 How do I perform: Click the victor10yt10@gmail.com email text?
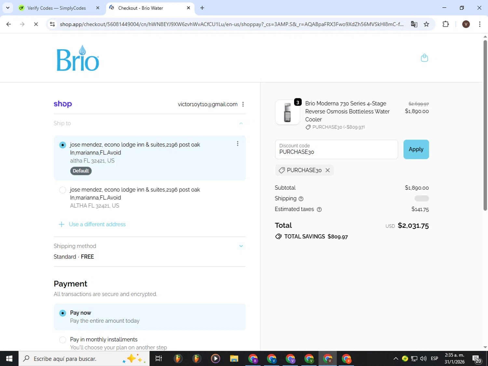208,104
